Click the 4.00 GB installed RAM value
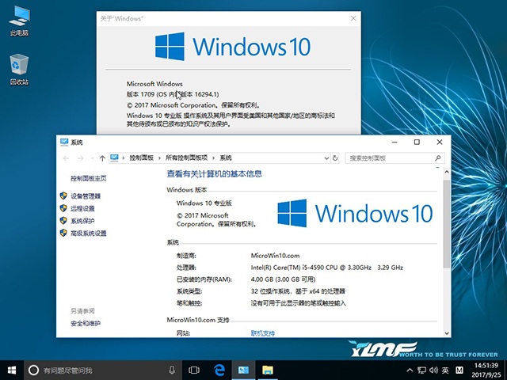 (x=283, y=279)
